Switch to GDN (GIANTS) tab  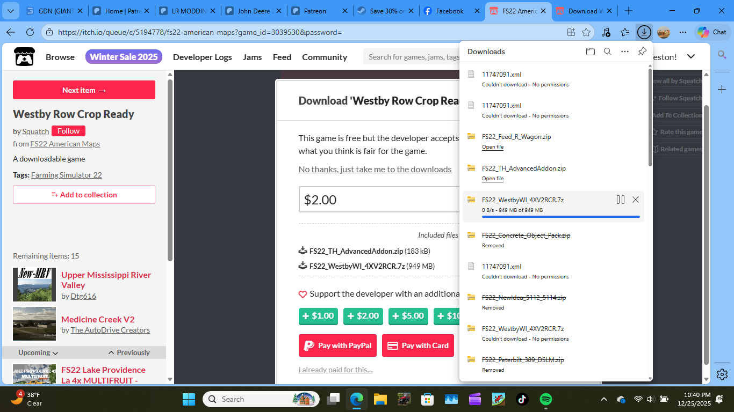[54, 11]
